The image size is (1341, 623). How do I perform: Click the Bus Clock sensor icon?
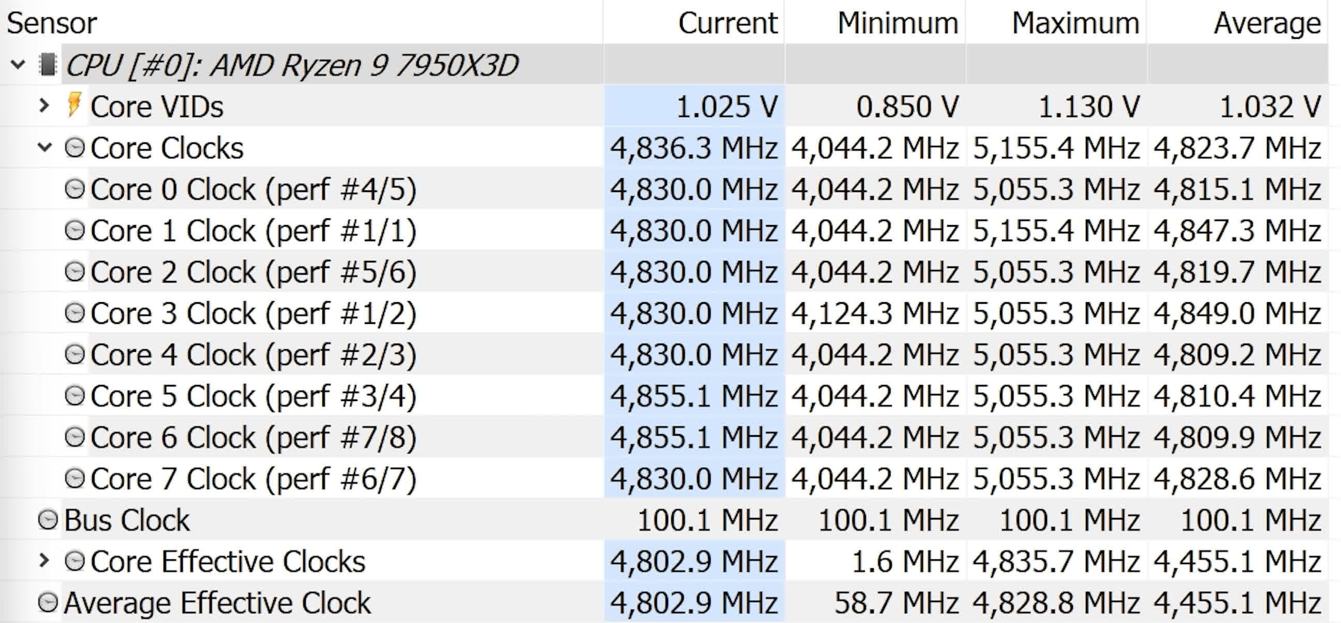[48, 520]
